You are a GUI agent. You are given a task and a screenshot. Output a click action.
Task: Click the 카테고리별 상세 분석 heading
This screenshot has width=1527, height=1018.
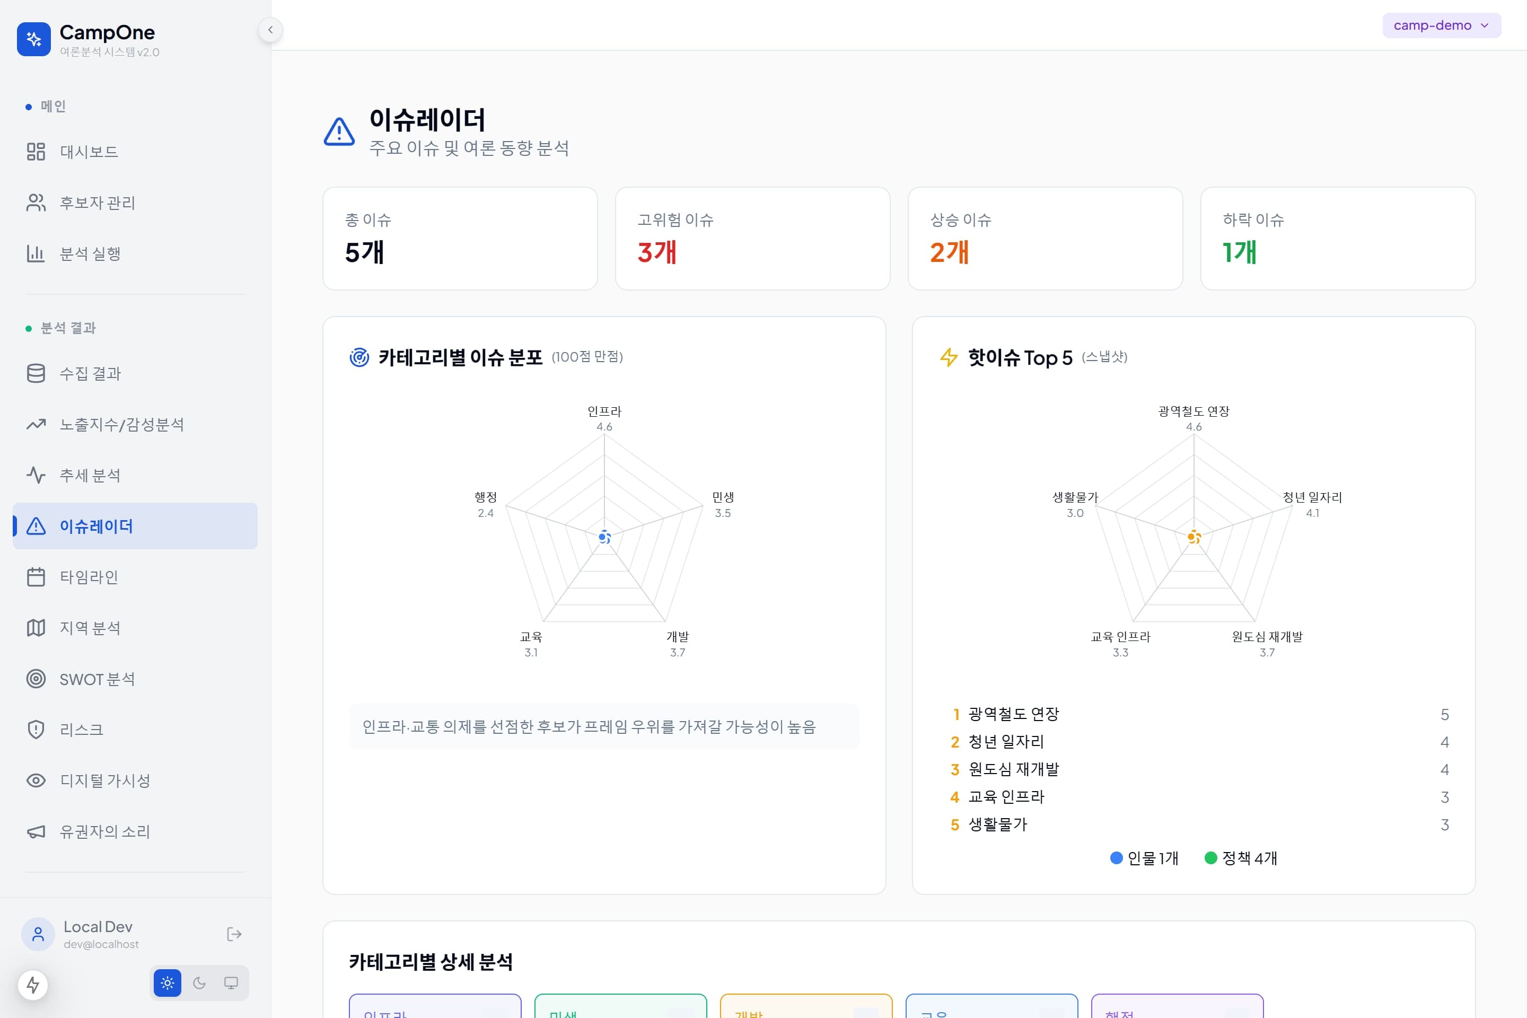(x=431, y=961)
